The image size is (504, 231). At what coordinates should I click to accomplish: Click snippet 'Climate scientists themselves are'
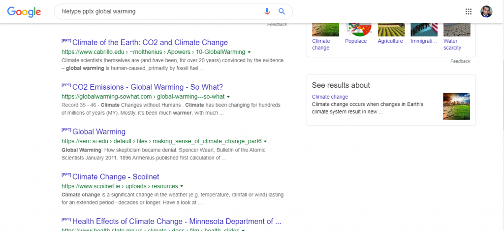tap(172, 64)
